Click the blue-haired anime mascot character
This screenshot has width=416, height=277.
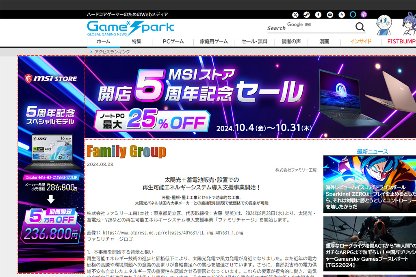coord(409,24)
